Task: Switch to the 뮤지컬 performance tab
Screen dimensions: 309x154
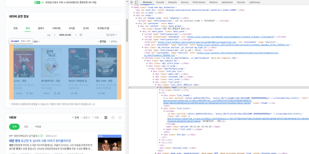Action: 72,29
